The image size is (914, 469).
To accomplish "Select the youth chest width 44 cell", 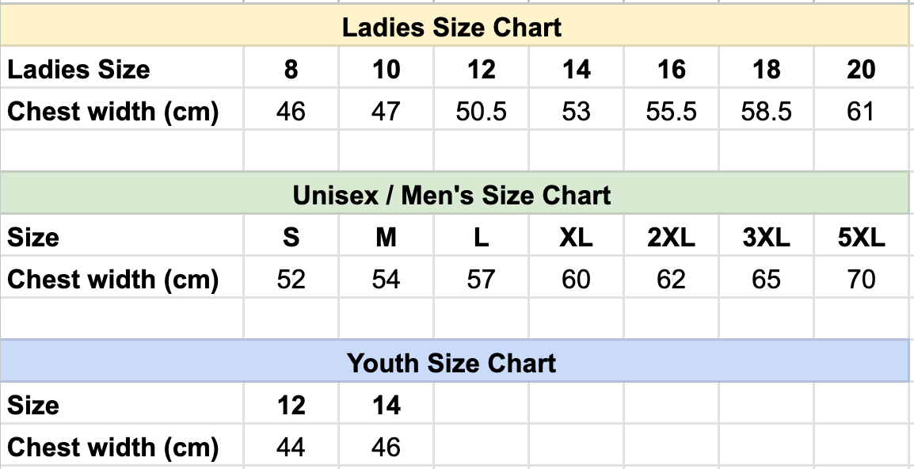I will click(x=291, y=448).
